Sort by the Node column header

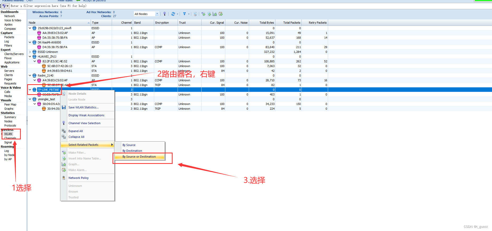pos(59,23)
